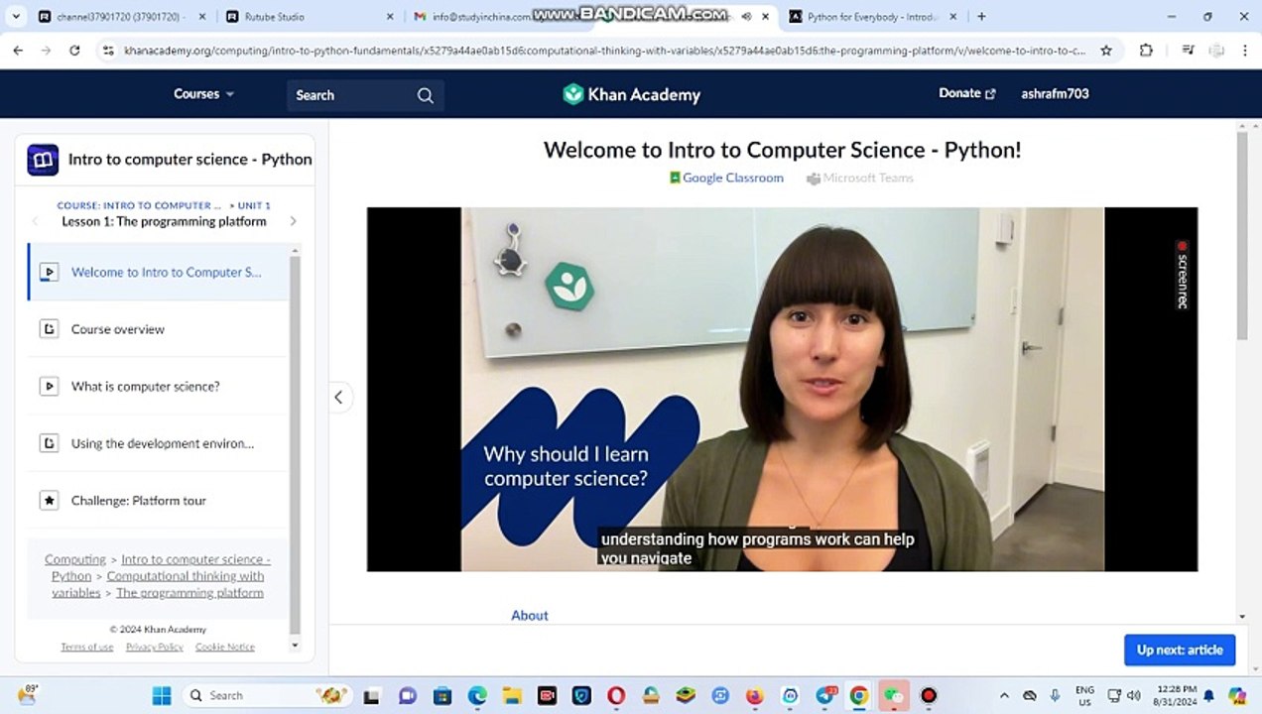Viewport: 1262px width, 714px height.
Task: Click the search magnifier icon in header
Action: click(x=426, y=95)
